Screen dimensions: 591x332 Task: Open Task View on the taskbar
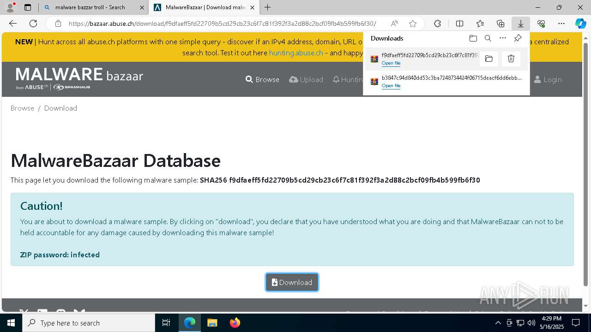(x=166, y=323)
